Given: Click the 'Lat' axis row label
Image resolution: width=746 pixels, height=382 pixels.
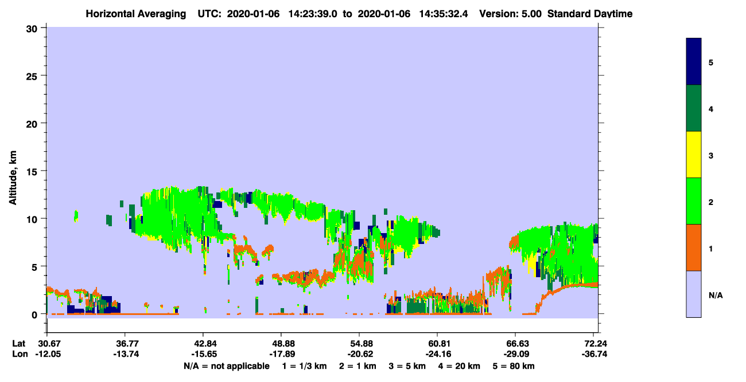Looking at the screenshot, I should coord(18,344).
